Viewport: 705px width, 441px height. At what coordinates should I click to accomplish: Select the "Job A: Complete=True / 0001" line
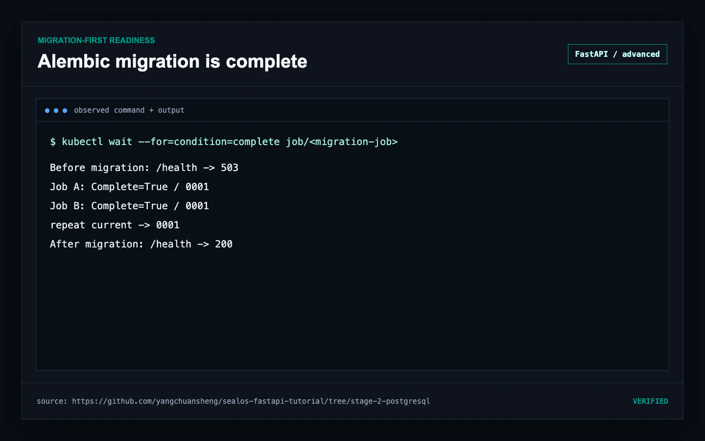point(129,187)
